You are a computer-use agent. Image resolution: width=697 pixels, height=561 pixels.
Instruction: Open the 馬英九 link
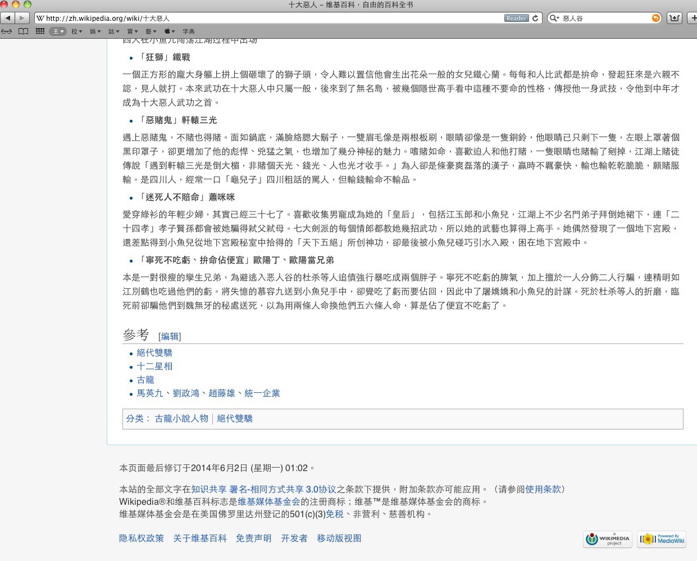pos(150,393)
